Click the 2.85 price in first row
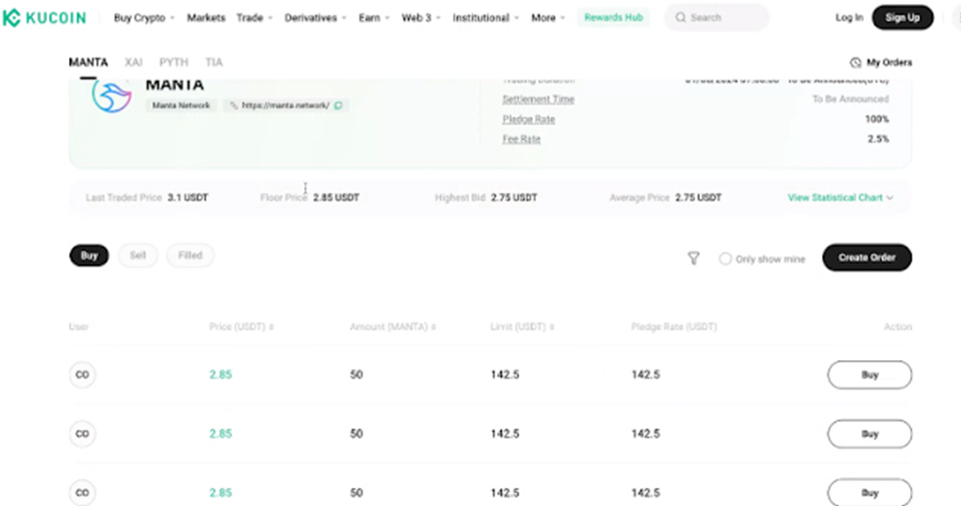Image resolution: width=961 pixels, height=506 pixels. pyautogui.click(x=221, y=374)
